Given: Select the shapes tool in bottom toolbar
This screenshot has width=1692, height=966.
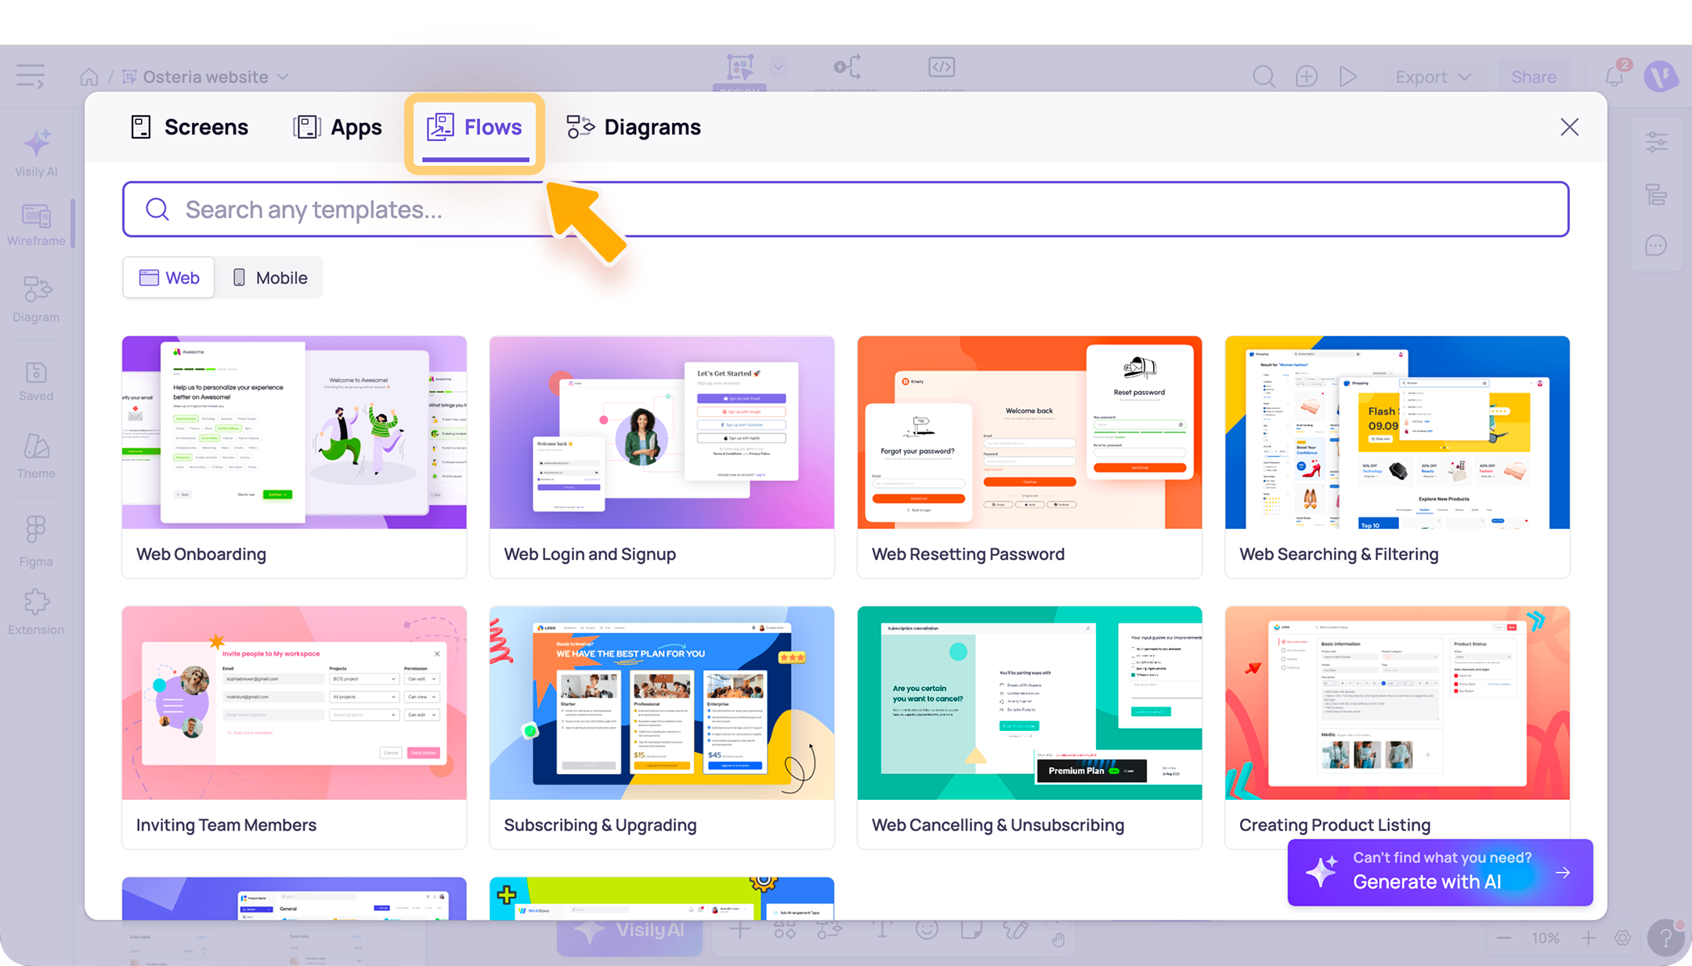Looking at the screenshot, I should click(785, 930).
